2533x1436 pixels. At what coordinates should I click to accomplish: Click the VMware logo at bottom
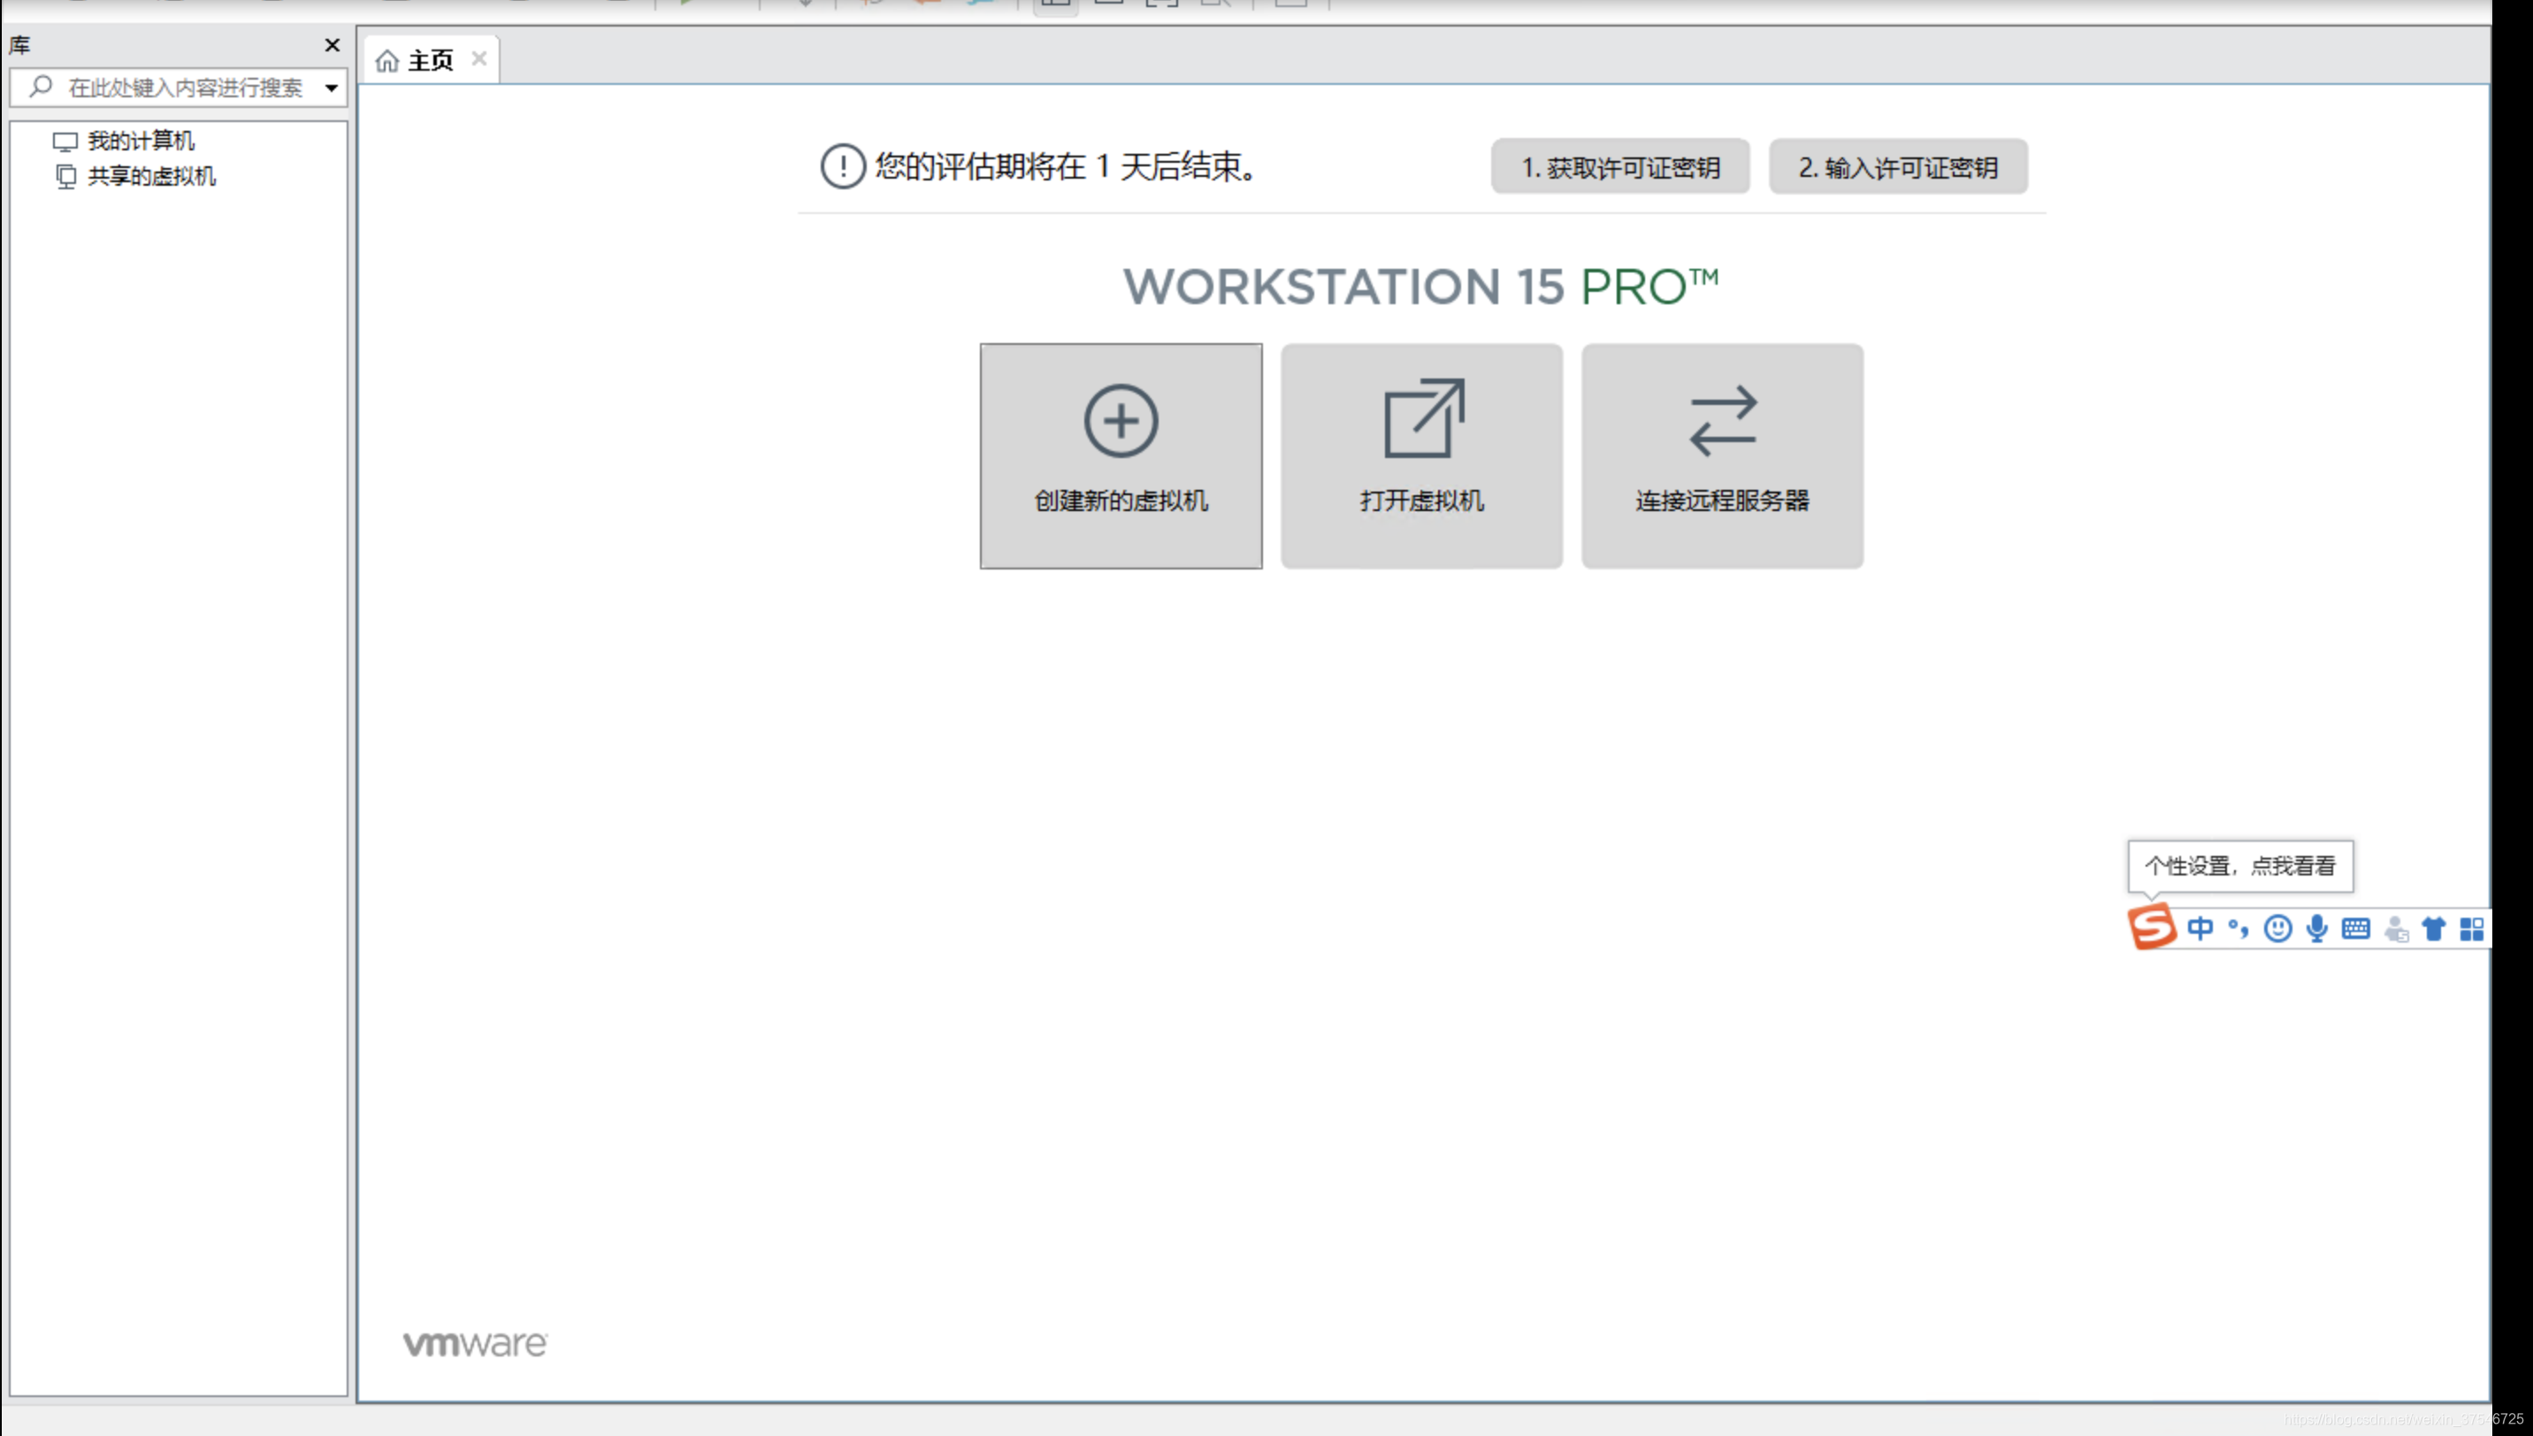tap(478, 1344)
